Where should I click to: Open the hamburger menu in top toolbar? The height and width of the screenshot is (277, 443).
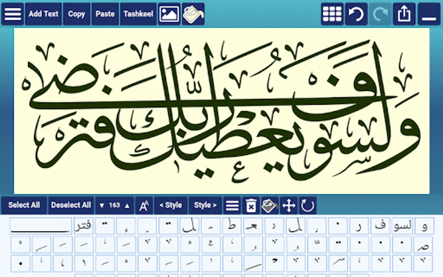pos(13,14)
